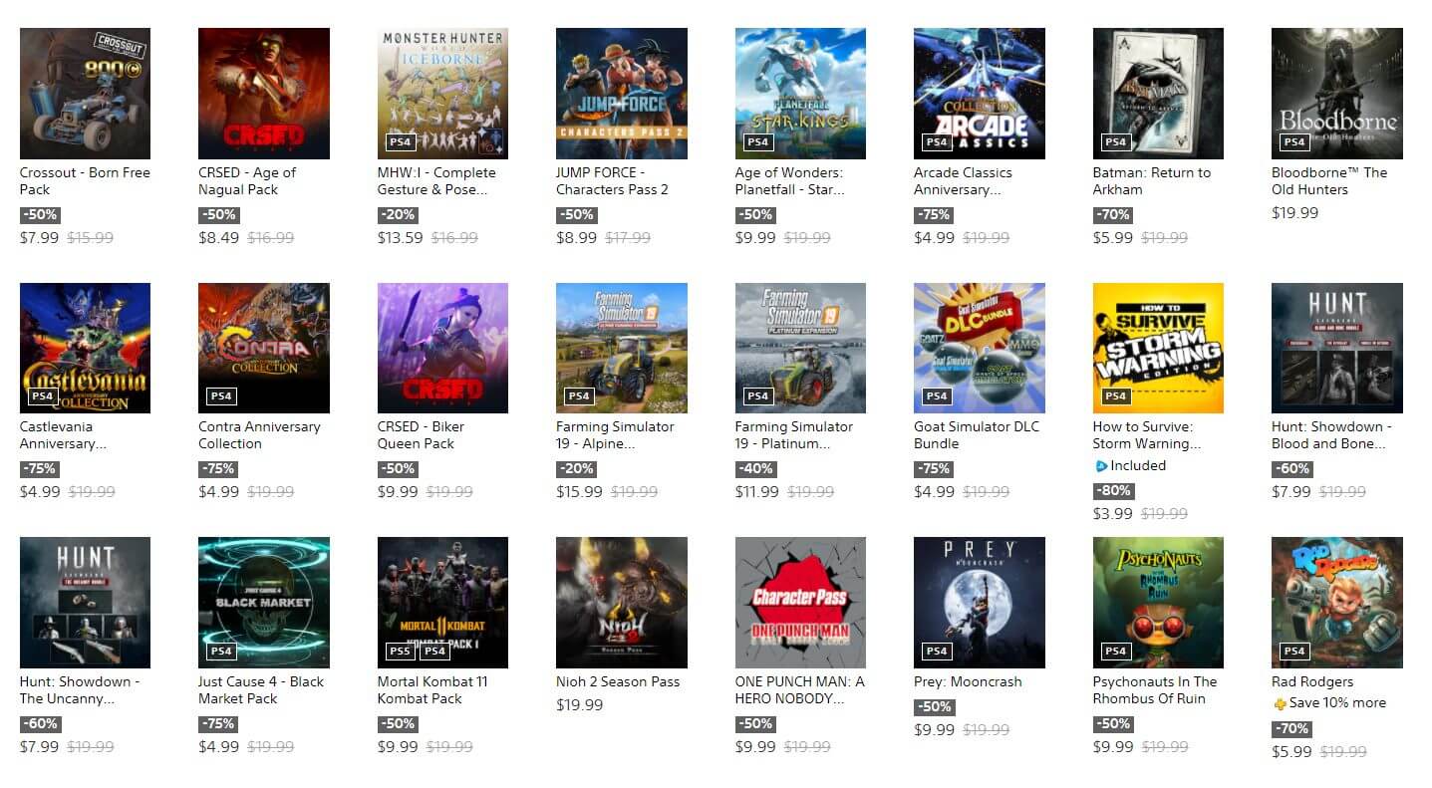Select the Just Cause 4 Black Market Pack cover
Viewport: 1432px width, 788px height.
(264, 603)
